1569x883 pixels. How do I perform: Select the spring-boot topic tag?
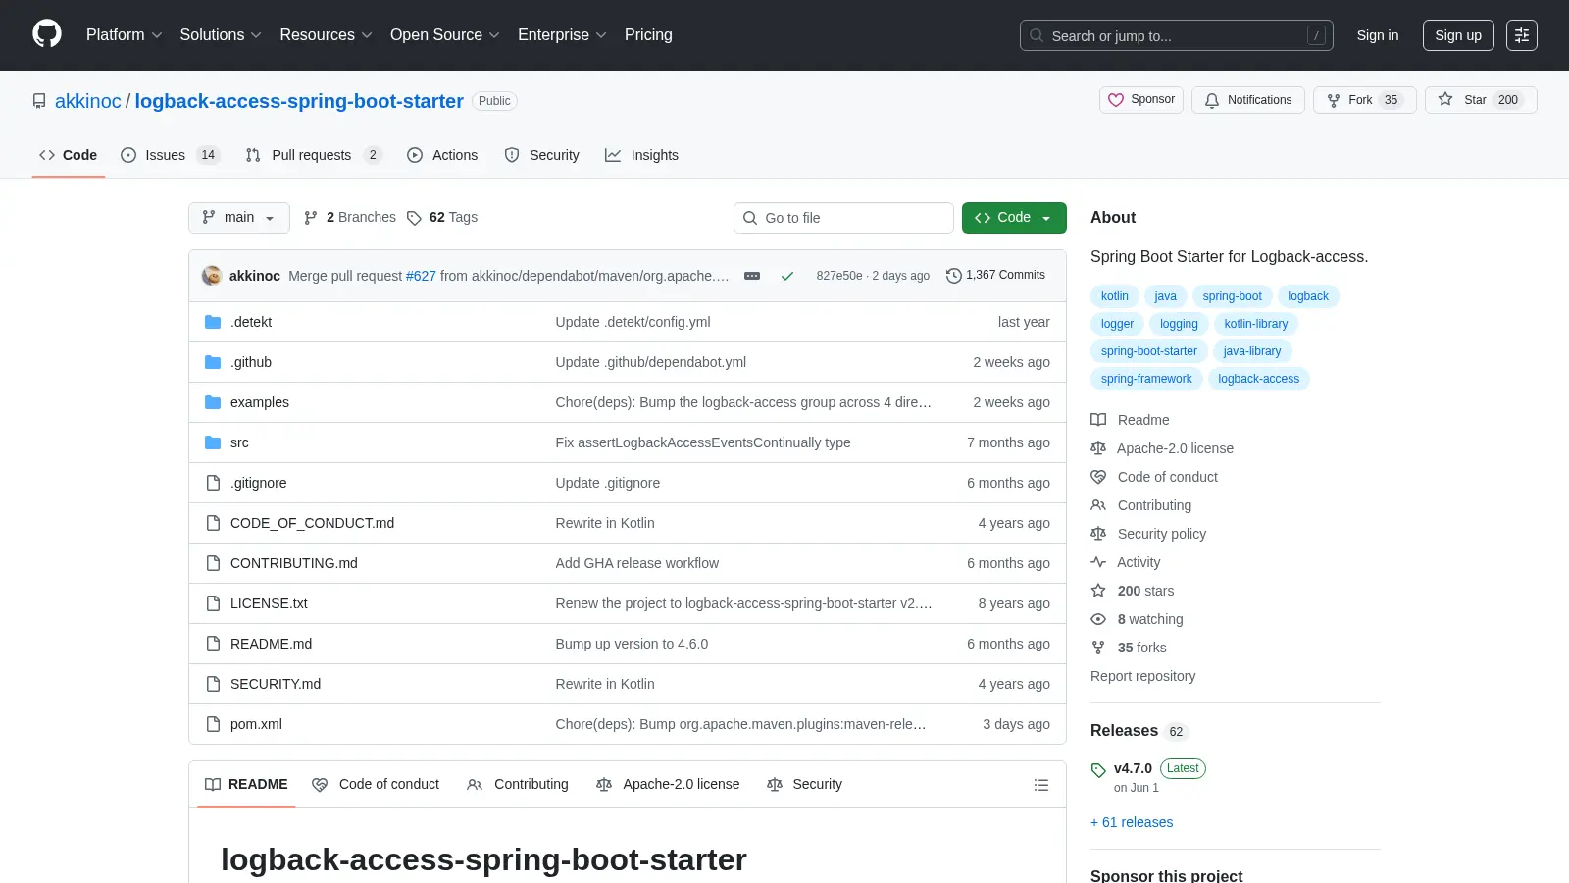click(1232, 296)
